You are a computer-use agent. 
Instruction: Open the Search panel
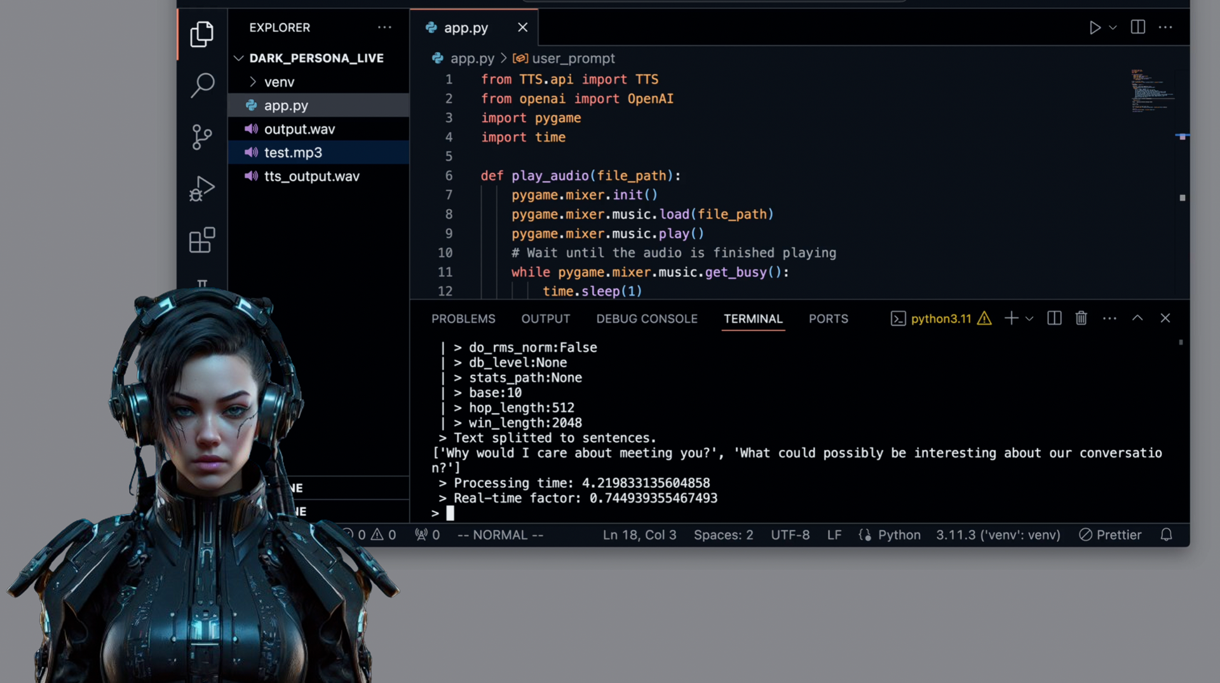click(201, 85)
